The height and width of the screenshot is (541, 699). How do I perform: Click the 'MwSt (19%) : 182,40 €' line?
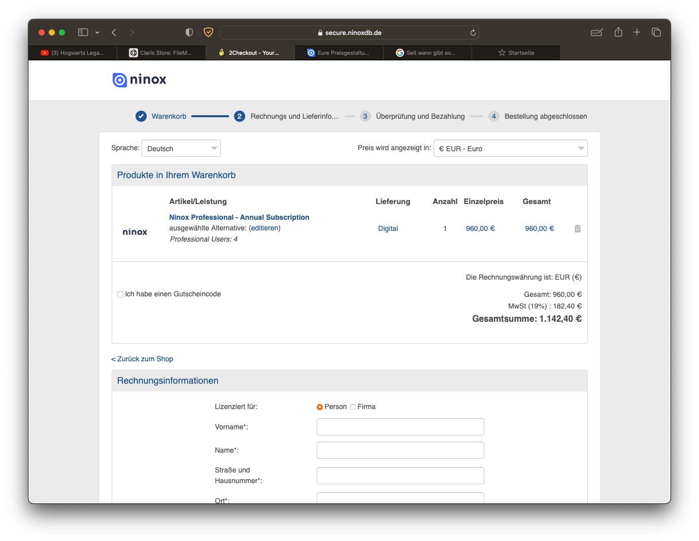click(545, 306)
